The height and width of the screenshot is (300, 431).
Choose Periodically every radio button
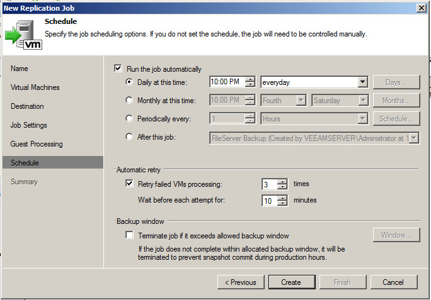point(129,118)
